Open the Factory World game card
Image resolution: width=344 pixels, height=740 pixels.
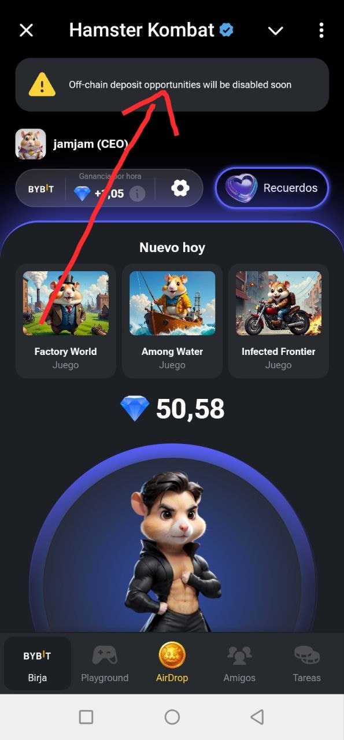[65, 321]
